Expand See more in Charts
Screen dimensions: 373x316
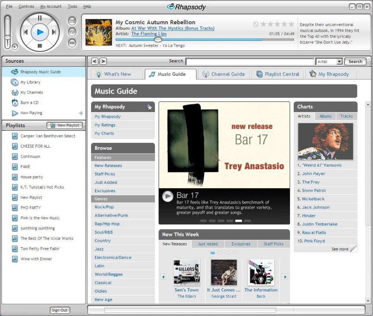click(340, 249)
